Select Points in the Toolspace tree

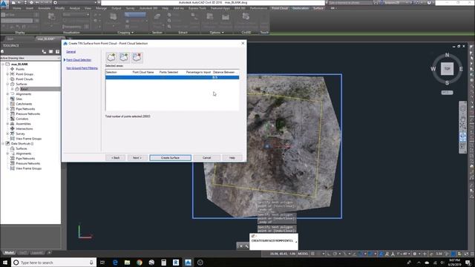coord(20,69)
